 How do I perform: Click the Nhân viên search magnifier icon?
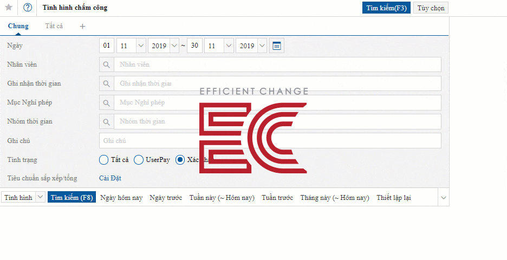(106, 64)
